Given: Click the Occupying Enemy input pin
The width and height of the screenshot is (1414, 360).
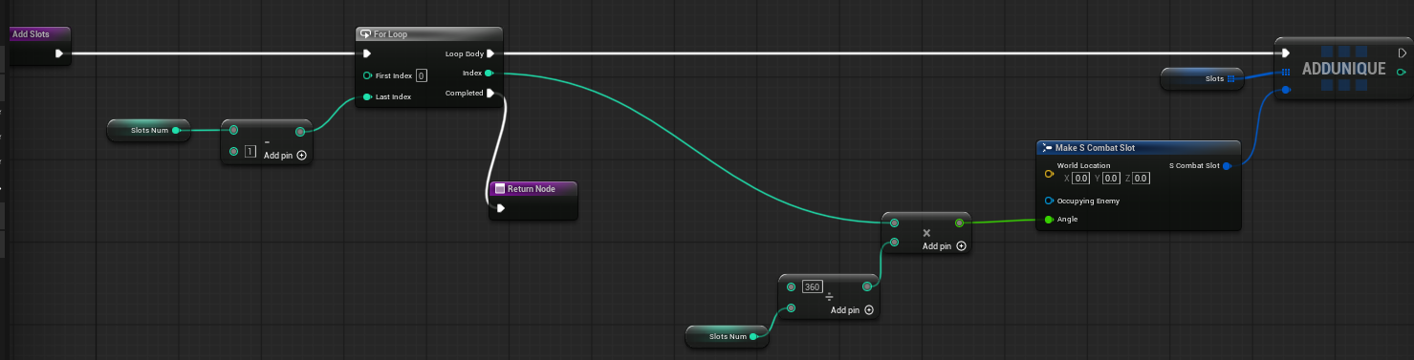Looking at the screenshot, I should point(1049,201).
